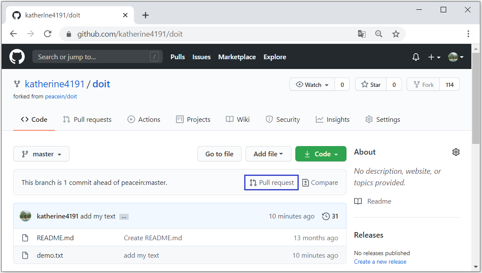482x273 pixels.
Task: Expand commit message ellipsis button
Action: (x=124, y=217)
